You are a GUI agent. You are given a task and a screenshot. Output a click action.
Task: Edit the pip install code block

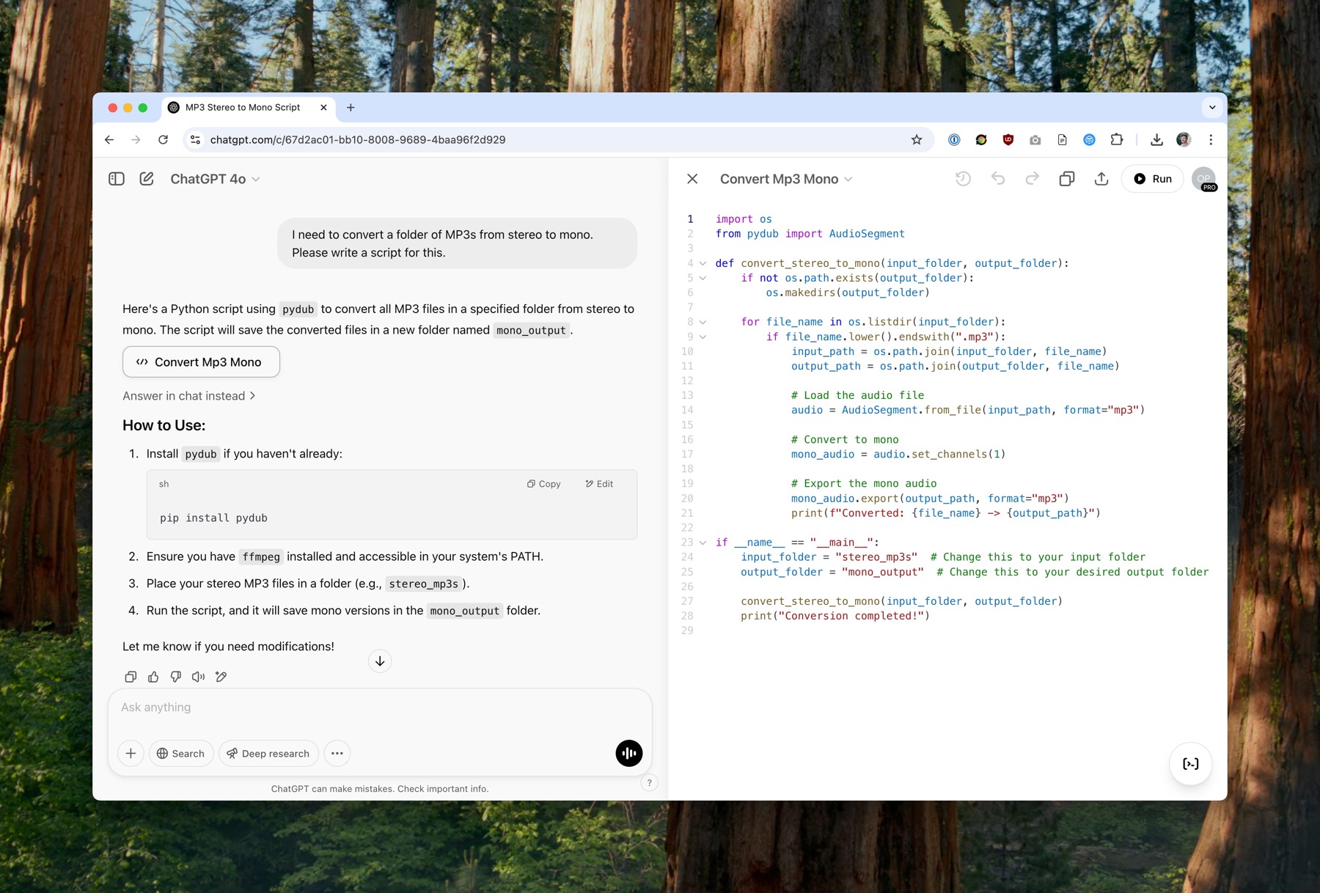(x=599, y=484)
